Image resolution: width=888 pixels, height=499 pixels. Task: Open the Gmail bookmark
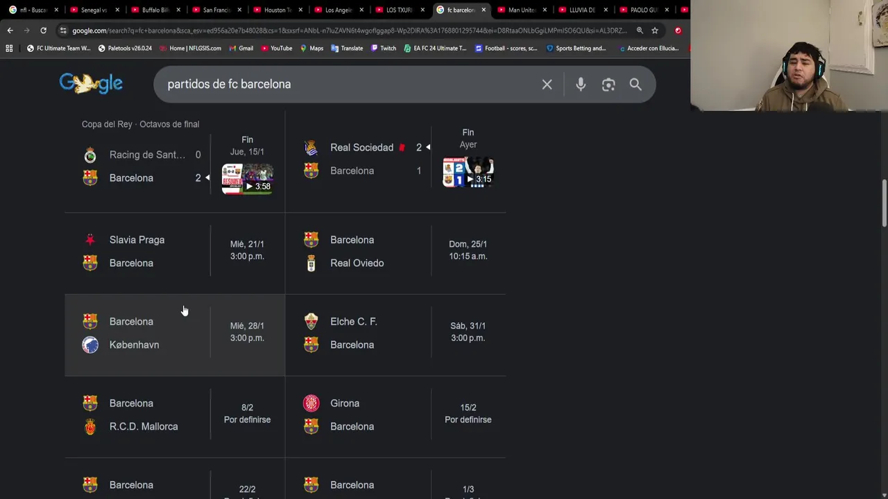[x=240, y=49]
